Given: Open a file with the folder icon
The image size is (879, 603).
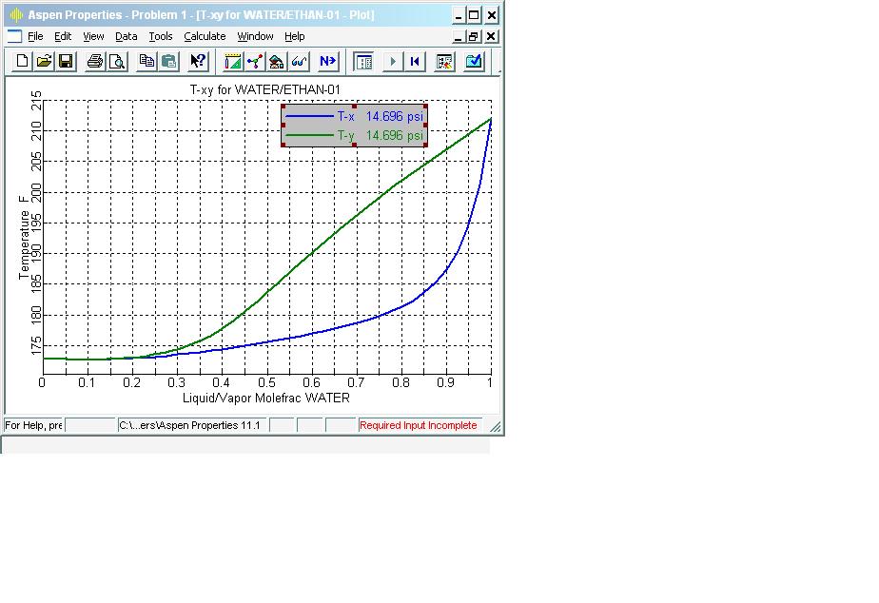Looking at the screenshot, I should point(44,61).
